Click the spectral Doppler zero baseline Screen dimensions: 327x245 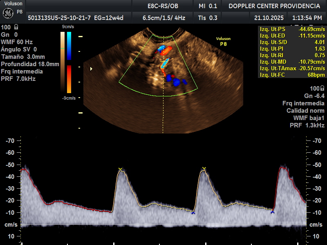coord(163,225)
